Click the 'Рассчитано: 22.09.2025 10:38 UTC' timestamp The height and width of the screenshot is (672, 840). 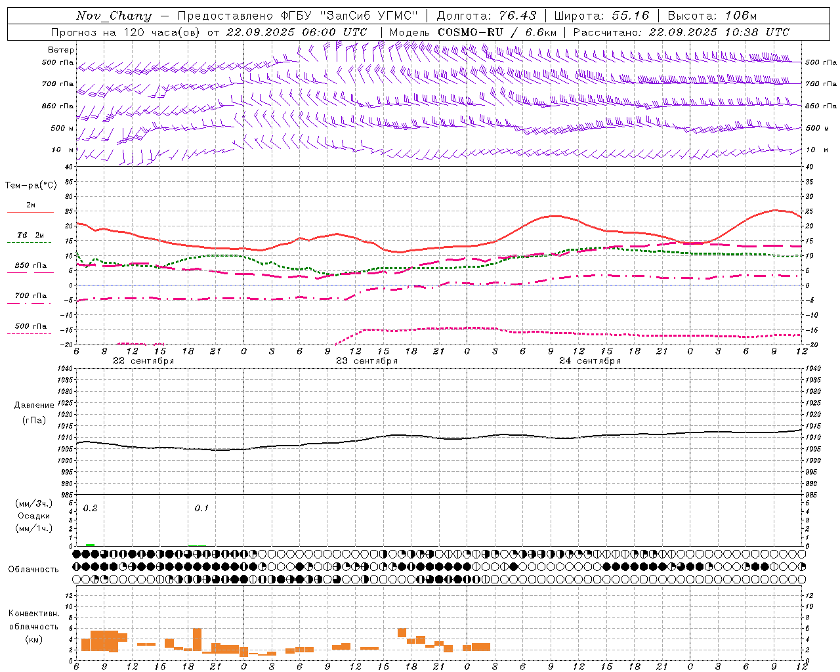(x=681, y=32)
